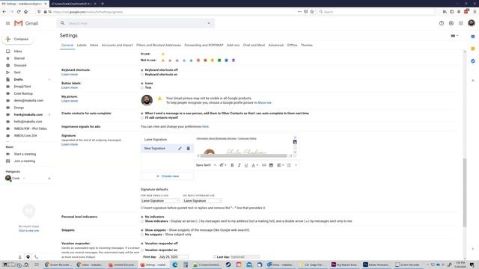Click the First day date field
The width and height of the screenshot is (479, 269).
pyautogui.click(x=173, y=257)
